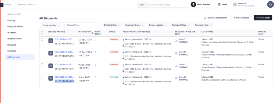
Task: Check the row for AWB 16181910394365
Action: coord(42,77)
